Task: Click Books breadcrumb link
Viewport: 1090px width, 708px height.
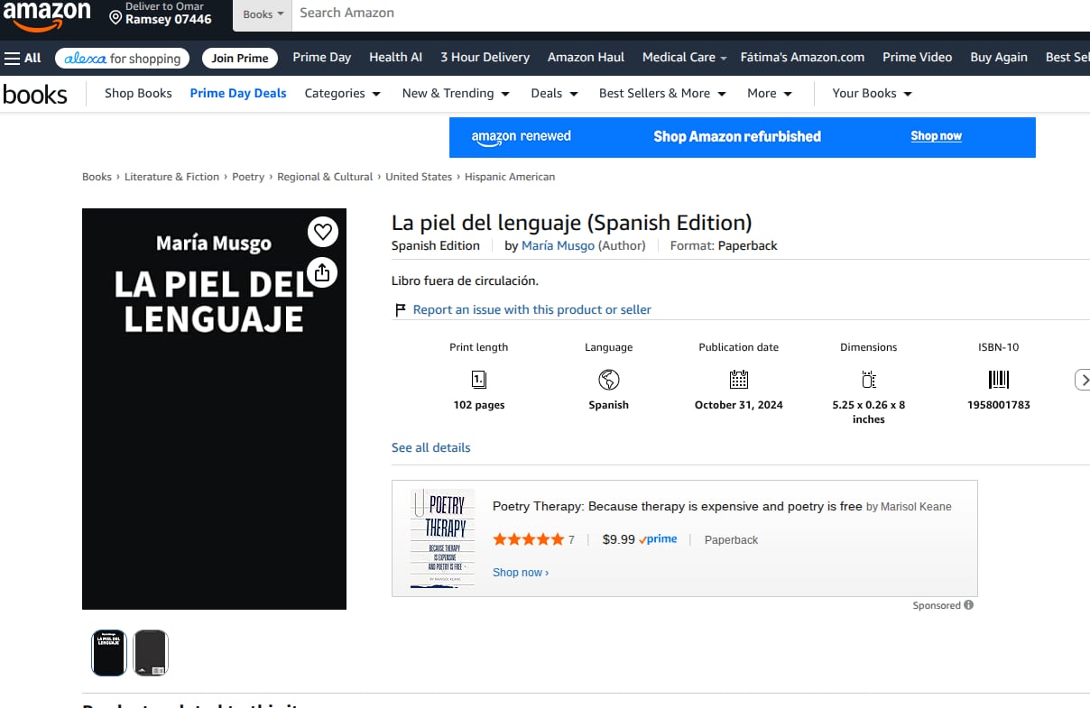Action: [x=97, y=177]
